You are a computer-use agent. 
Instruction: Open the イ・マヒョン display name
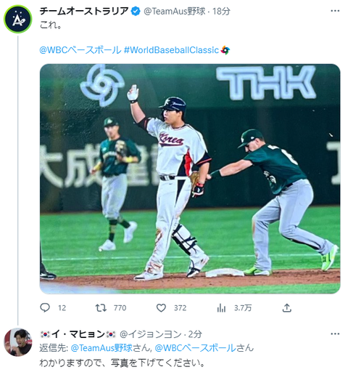pyautogui.click(x=78, y=334)
